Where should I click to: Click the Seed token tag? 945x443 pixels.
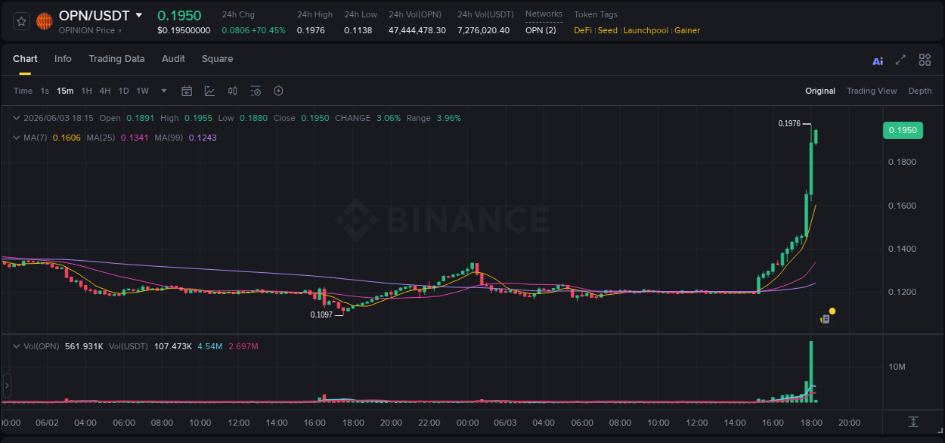click(x=608, y=30)
